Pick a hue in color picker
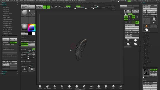The height and width of the screenshot is (90, 160). click(32, 28)
